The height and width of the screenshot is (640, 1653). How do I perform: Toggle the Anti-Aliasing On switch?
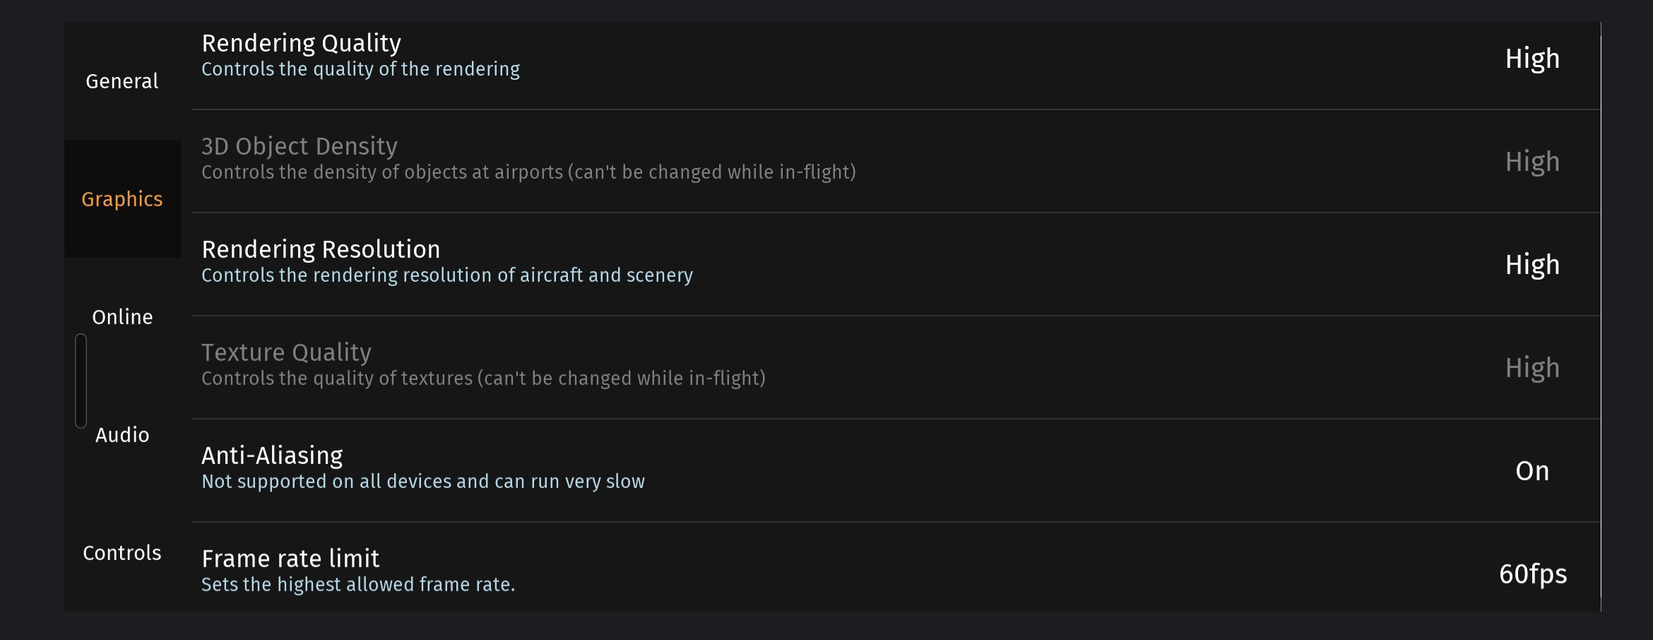coord(1531,471)
